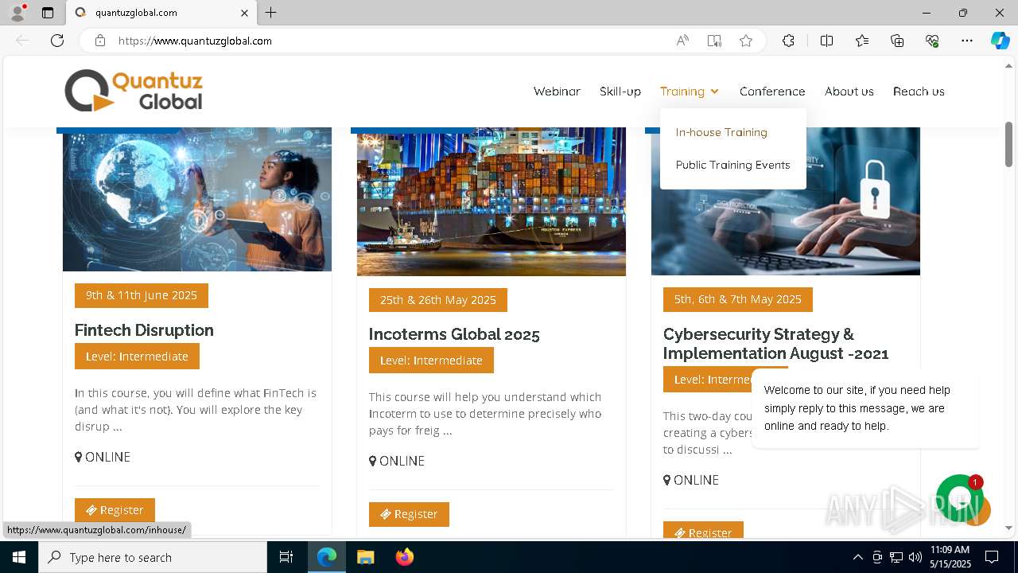This screenshot has width=1018, height=573.
Task: Click ONLINE location under Cybersecurity course
Action: pos(691,480)
